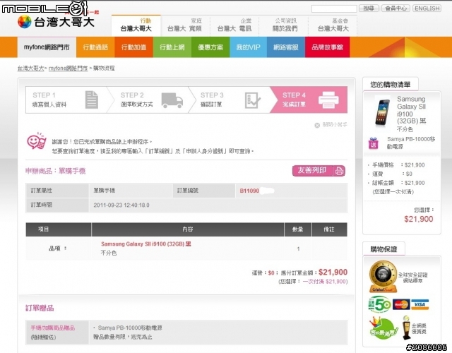Click the pink gift 送 icon
452x353 pixels.
(374, 143)
